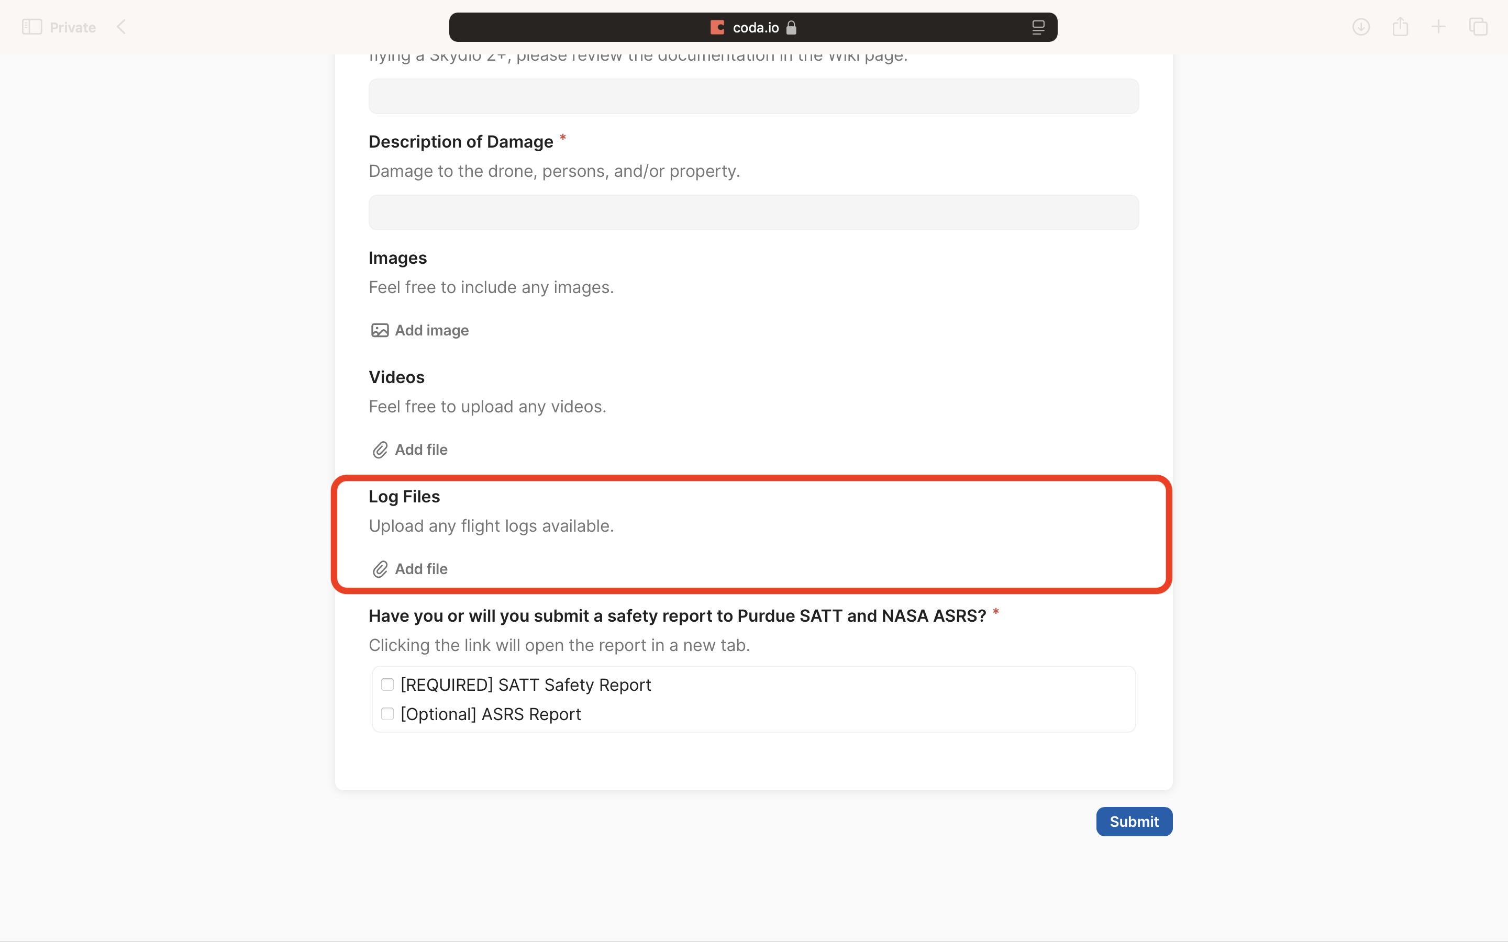
Task: Click the lock icon in the address bar
Action: (x=792, y=27)
